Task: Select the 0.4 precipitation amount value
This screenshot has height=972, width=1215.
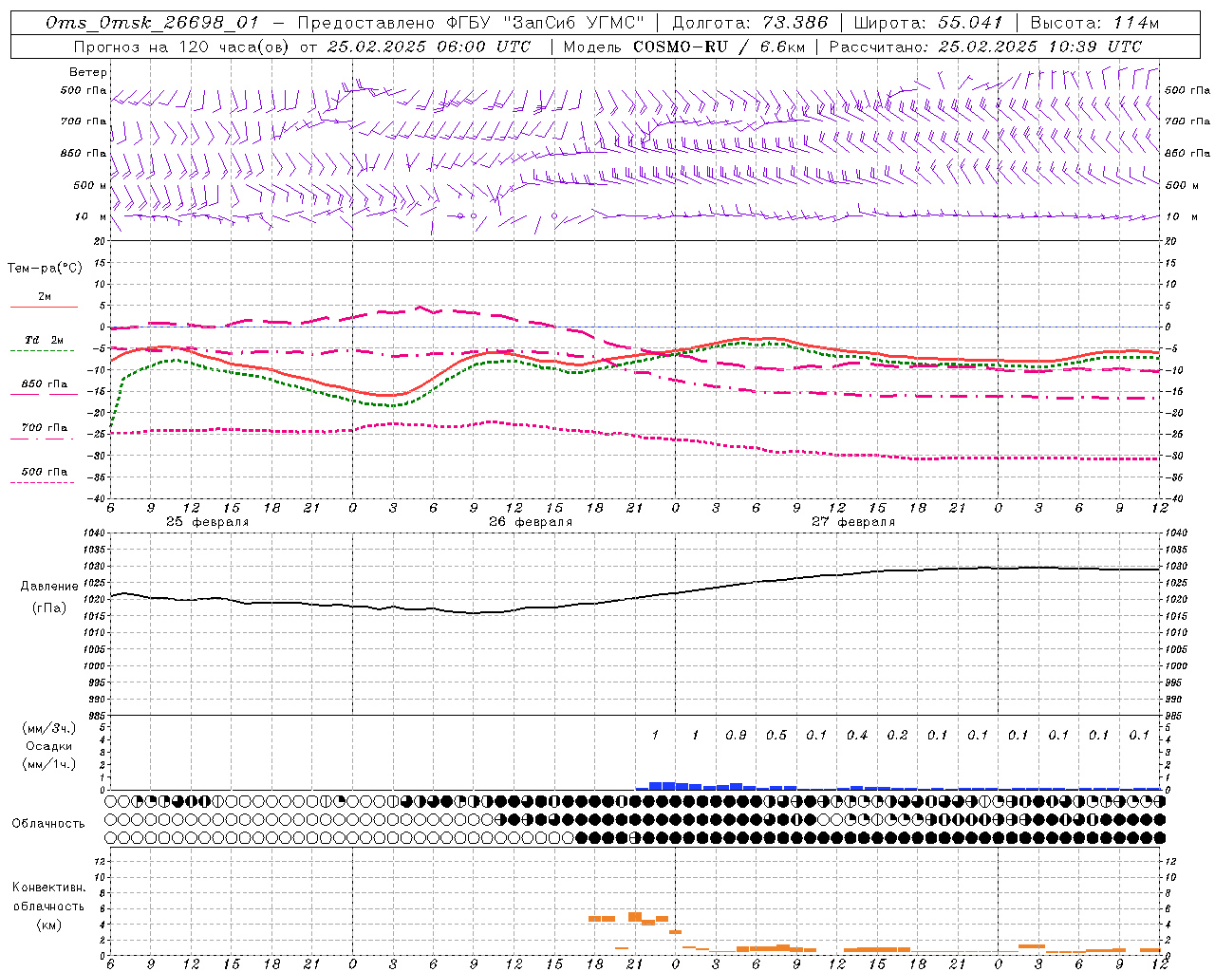Action: pos(857,735)
